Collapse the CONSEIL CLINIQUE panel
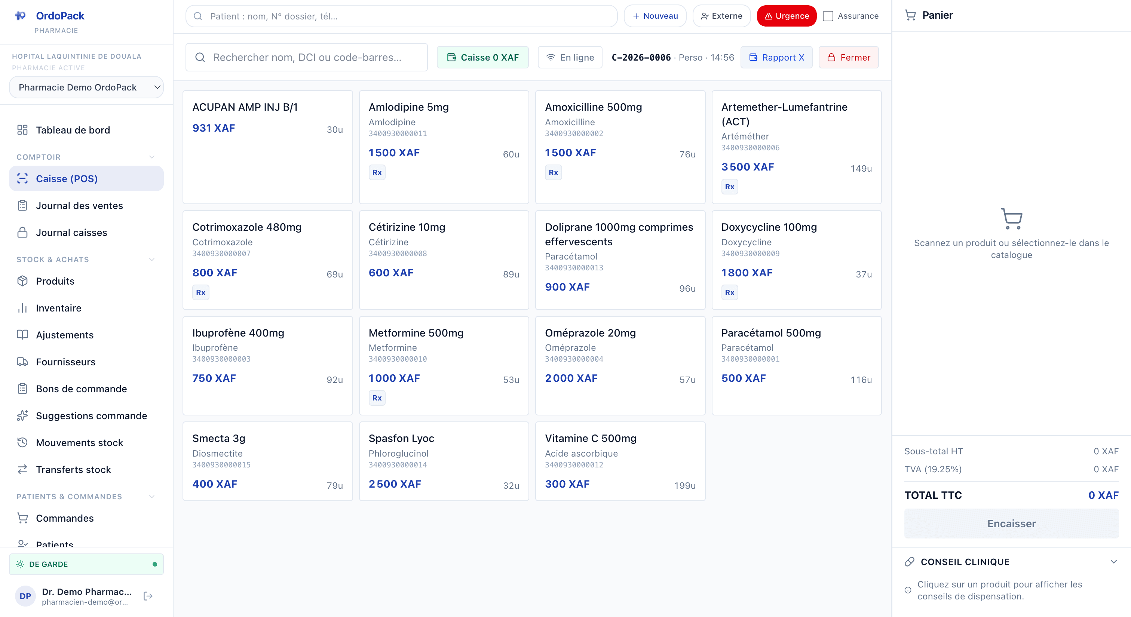The height and width of the screenshot is (617, 1131). point(1113,562)
